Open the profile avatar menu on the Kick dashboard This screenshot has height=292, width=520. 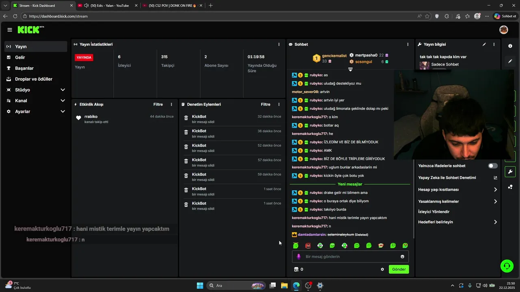tap(504, 30)
